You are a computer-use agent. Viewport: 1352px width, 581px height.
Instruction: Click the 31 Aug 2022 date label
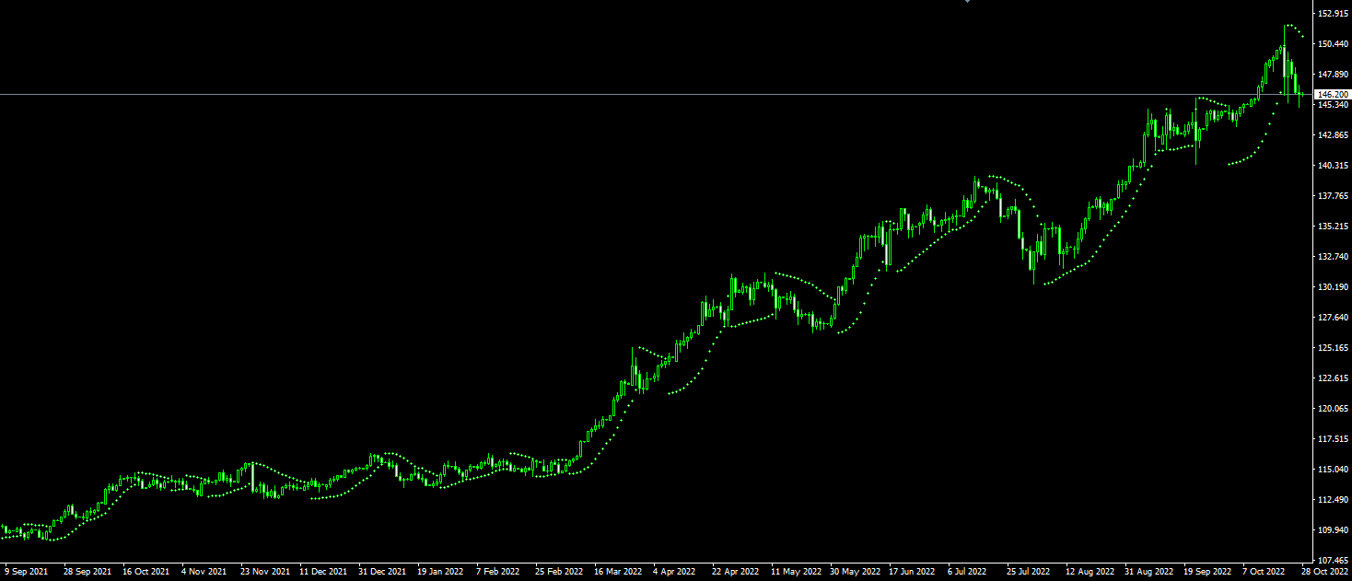click(x=1148, y=572)
